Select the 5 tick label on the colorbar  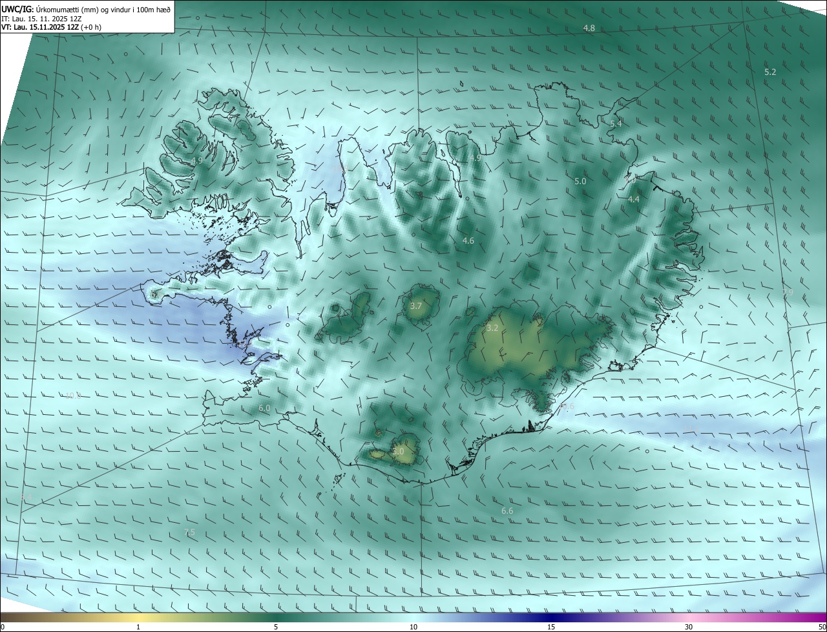[276, 627]
